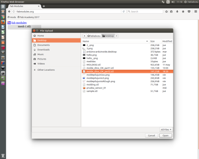
Task: Click the fablabceu path bar button
Action: click(x=94, y=36)
